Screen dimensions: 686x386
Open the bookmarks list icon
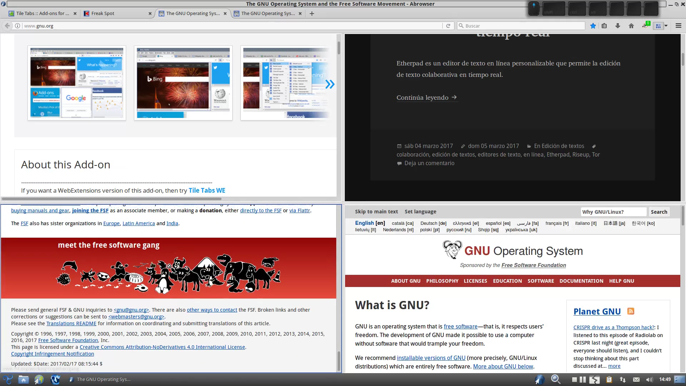pos(604,26)
